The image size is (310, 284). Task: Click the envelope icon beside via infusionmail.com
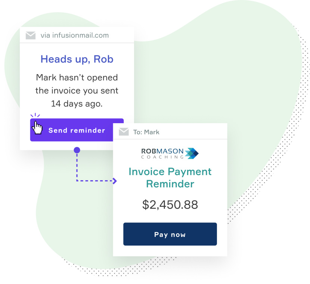click(x=31, y=35)
